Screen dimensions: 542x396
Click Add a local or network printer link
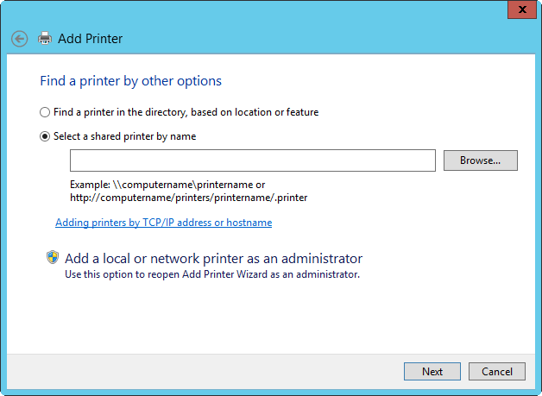[x=213, y=258]
